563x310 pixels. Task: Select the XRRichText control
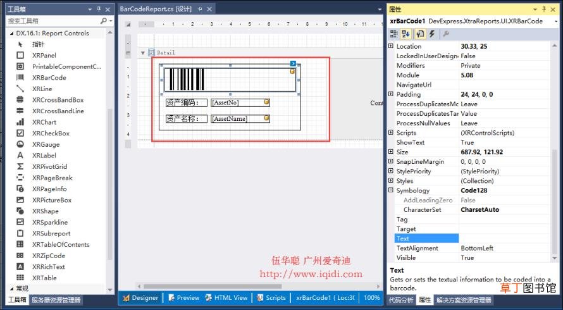[49, 267]
